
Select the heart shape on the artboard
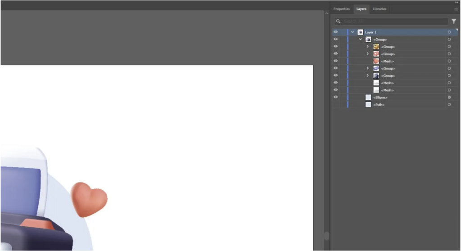[89, 199]
